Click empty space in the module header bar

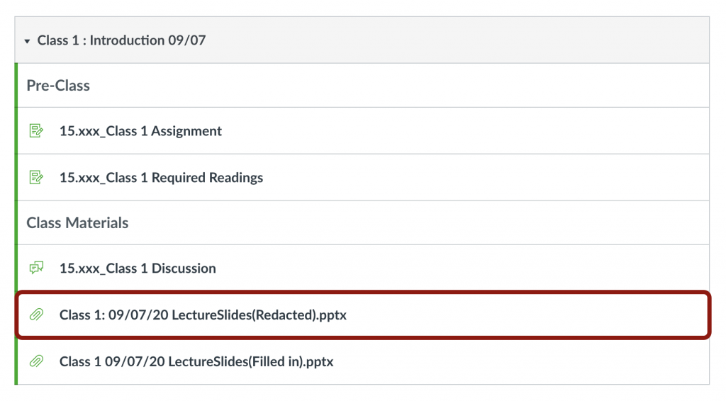tap(461, 40)
